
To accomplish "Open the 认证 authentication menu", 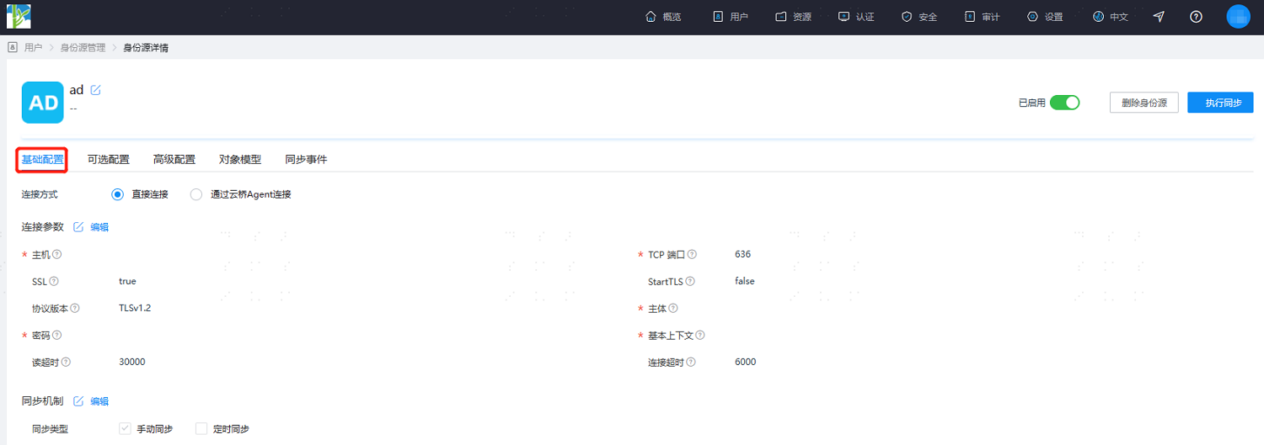I will point(856,17).
